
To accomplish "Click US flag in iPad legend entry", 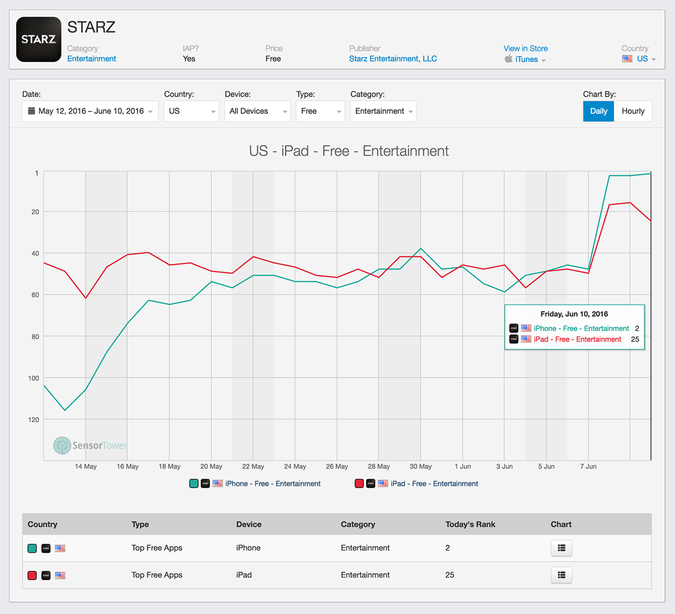I will 383,484.
